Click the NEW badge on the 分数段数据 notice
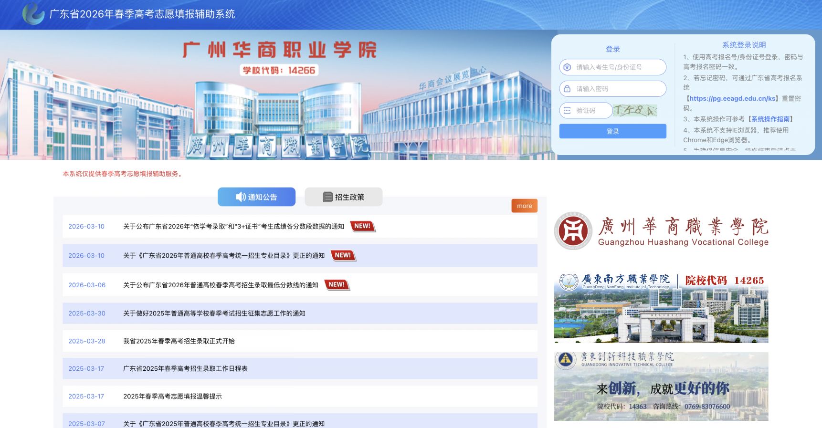The image size is (822, 428). pyautogui.click(x=363, y=226)
